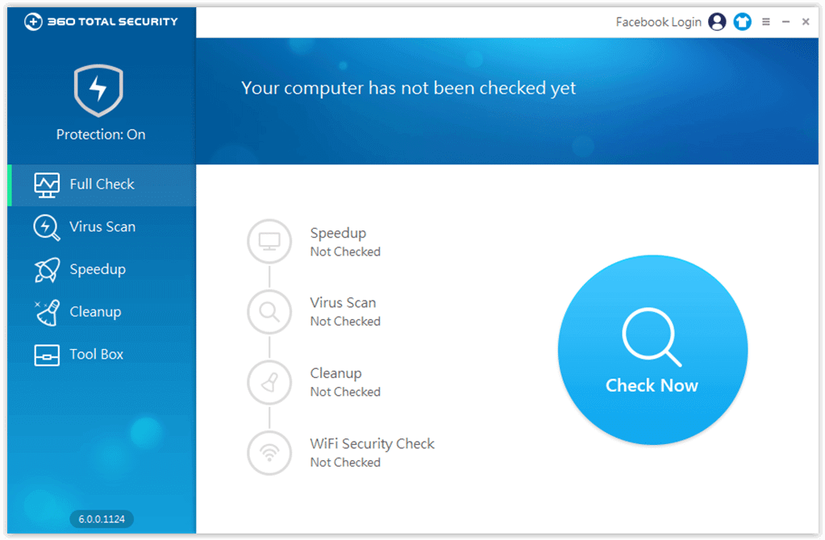Click the Virus Scan magnifier circle icon
This screenshot has height=540, width=825.
point(269,312)
